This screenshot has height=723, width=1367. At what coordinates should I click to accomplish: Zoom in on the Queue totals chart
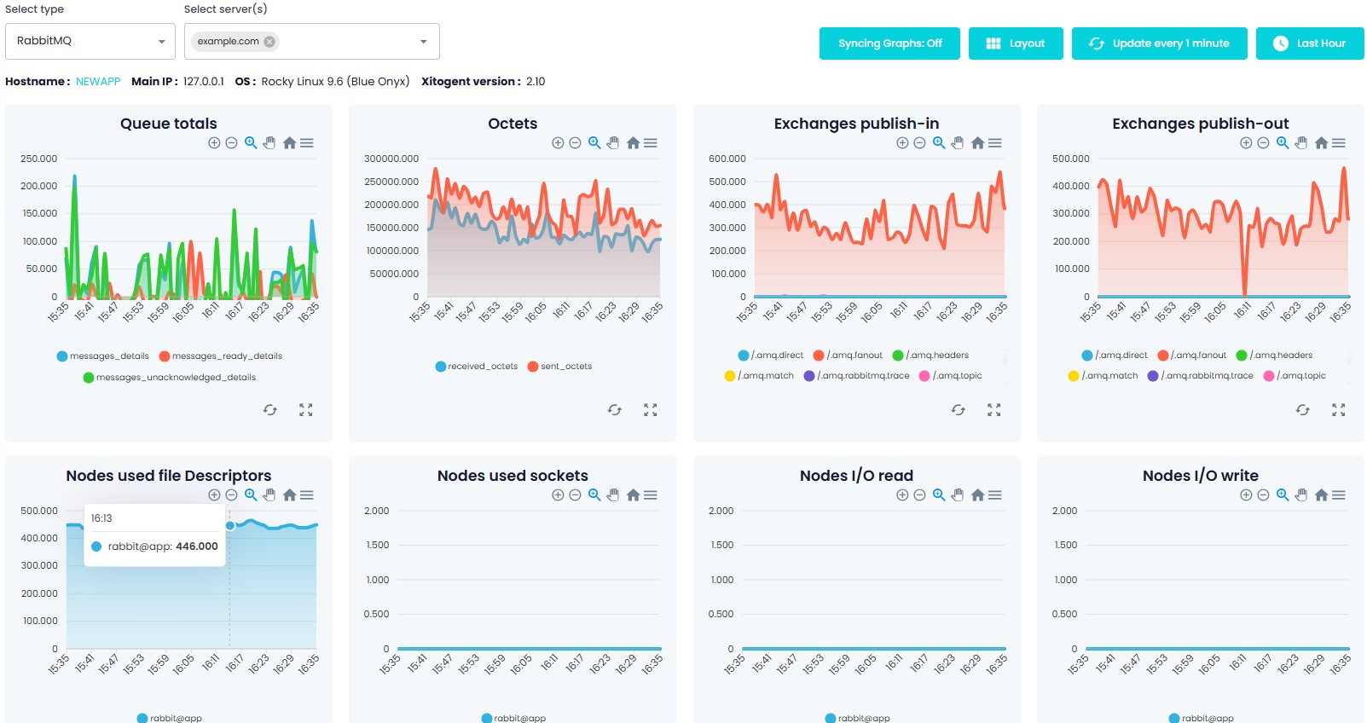214,143
